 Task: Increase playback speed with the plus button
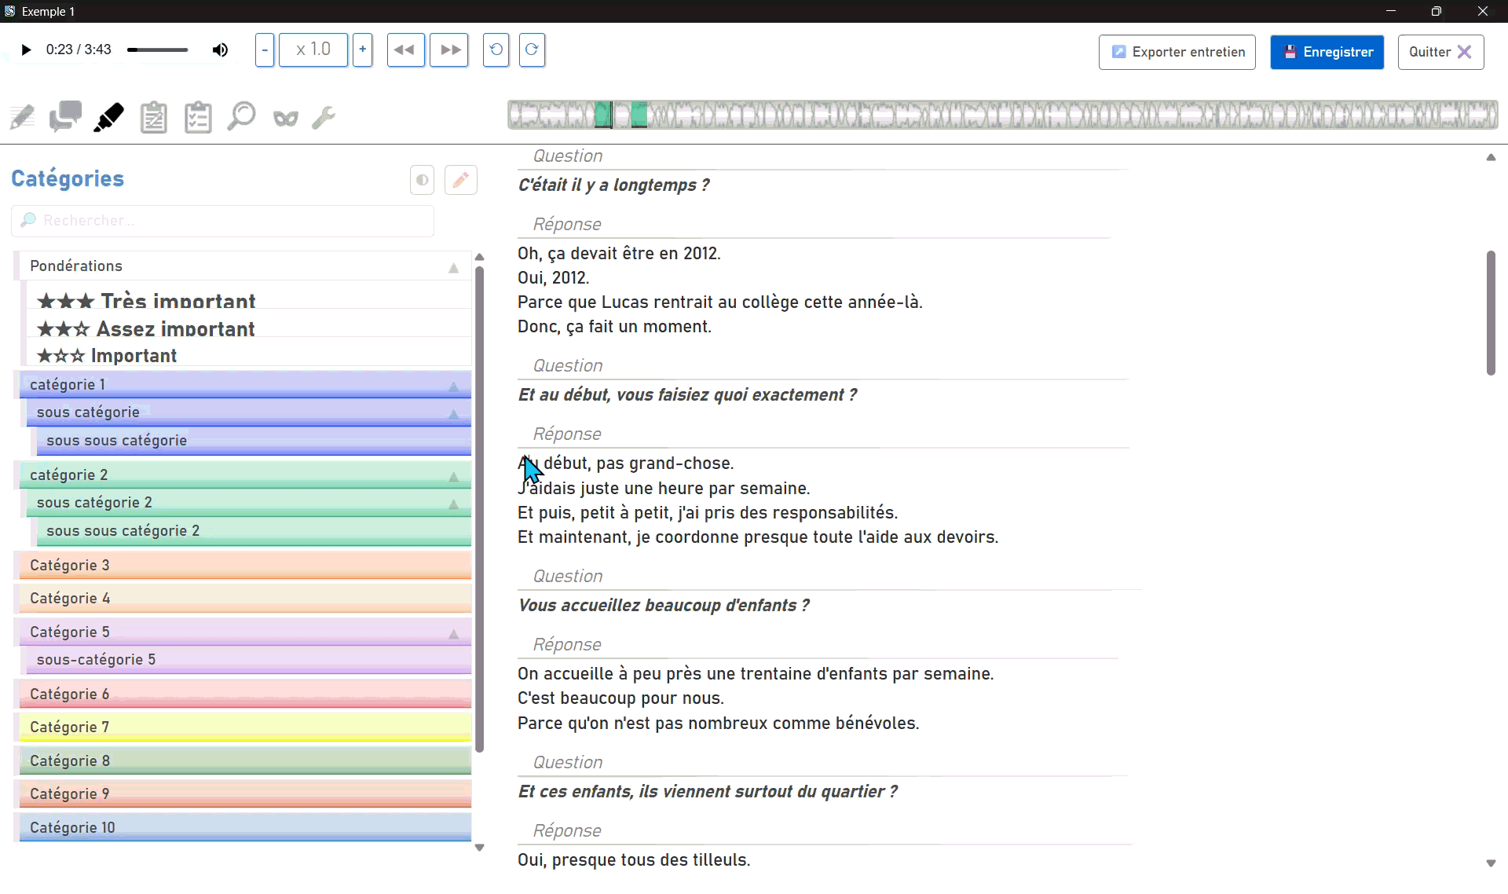(x=362, y=50)
